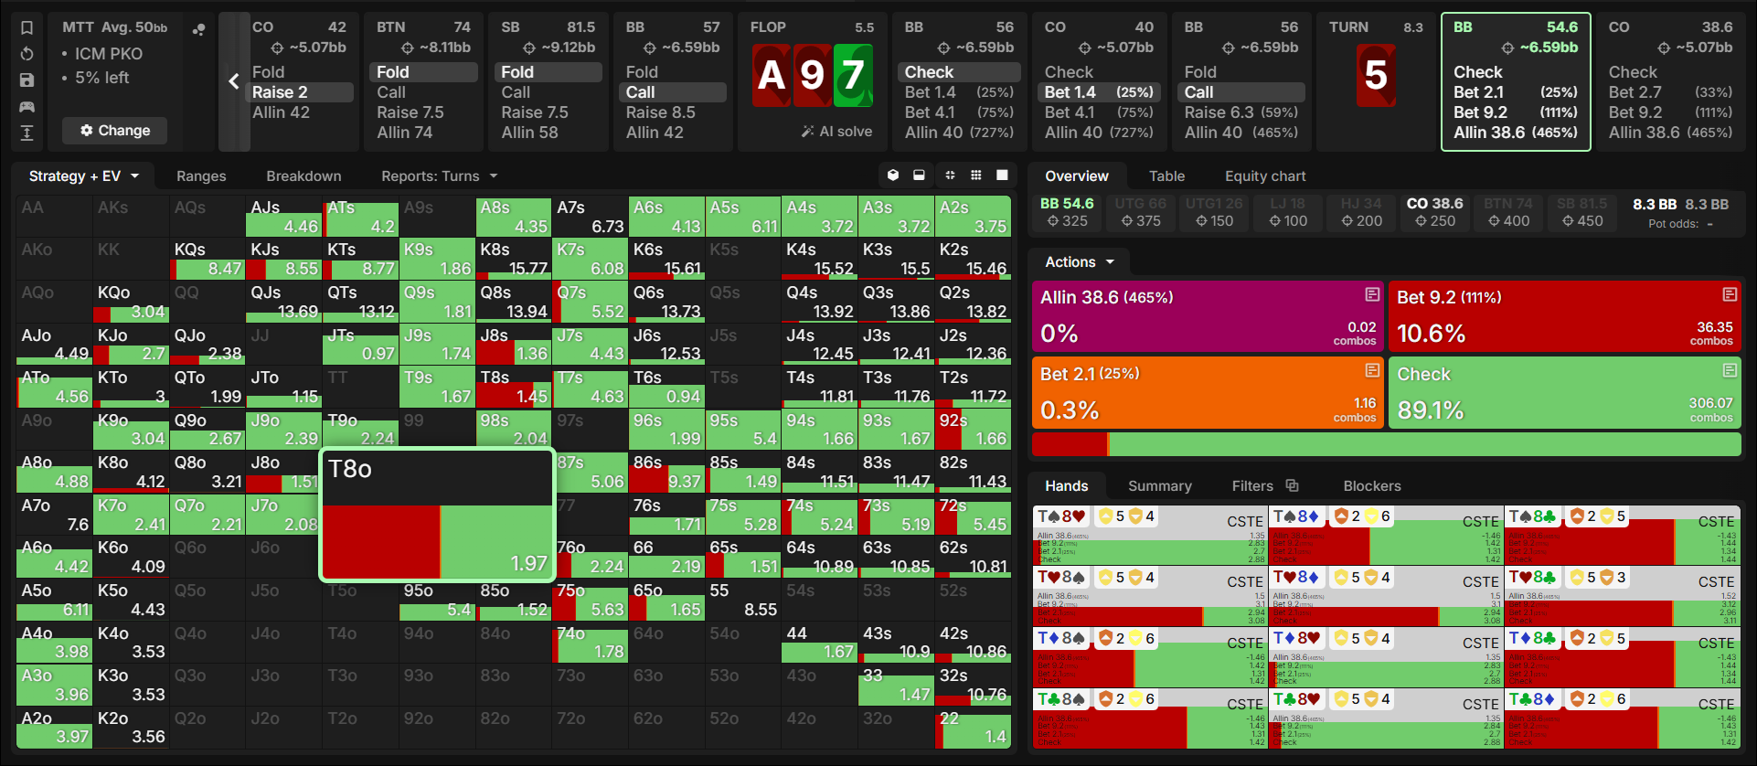Image resolution: width=1757 pixels, height=766 pixels.
Task: Open the Strategy + EV dropdown
Action: (x=84, y=176)
